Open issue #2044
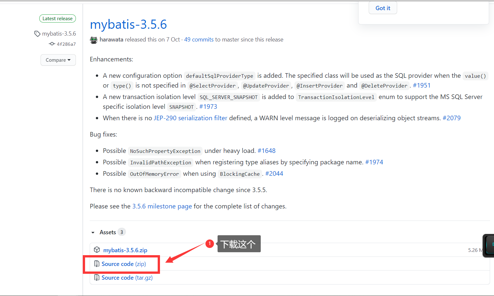The width and height of the screenshot is (494, 296). pyautogui.click(x=274, y=173)
